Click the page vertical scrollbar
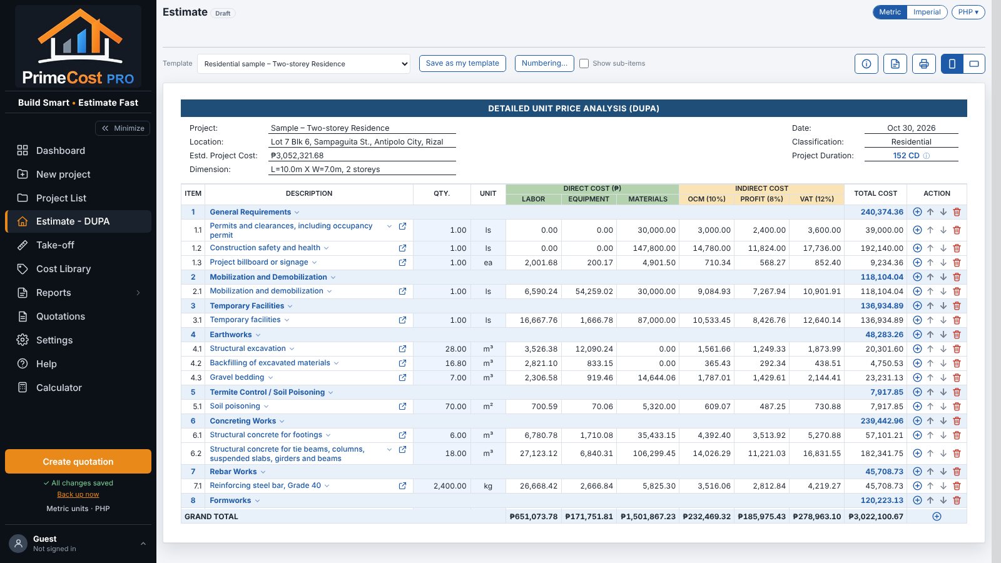 coord(996,281)
